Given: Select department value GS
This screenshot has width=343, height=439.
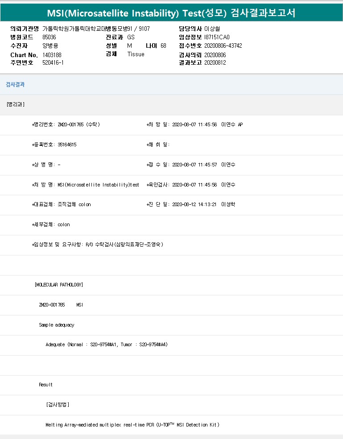Looking at the screenshot, I should tap(131, 37).
